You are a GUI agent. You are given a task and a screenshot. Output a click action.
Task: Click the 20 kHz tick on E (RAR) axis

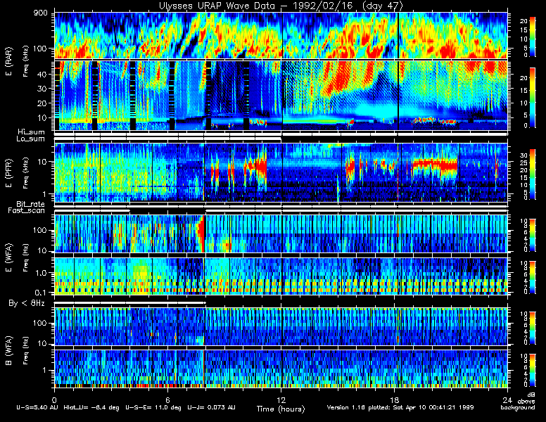click(42, 103)
